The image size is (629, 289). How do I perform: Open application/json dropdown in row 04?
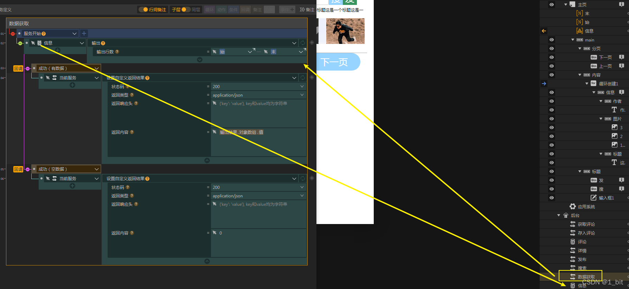(x=302, y=95)
